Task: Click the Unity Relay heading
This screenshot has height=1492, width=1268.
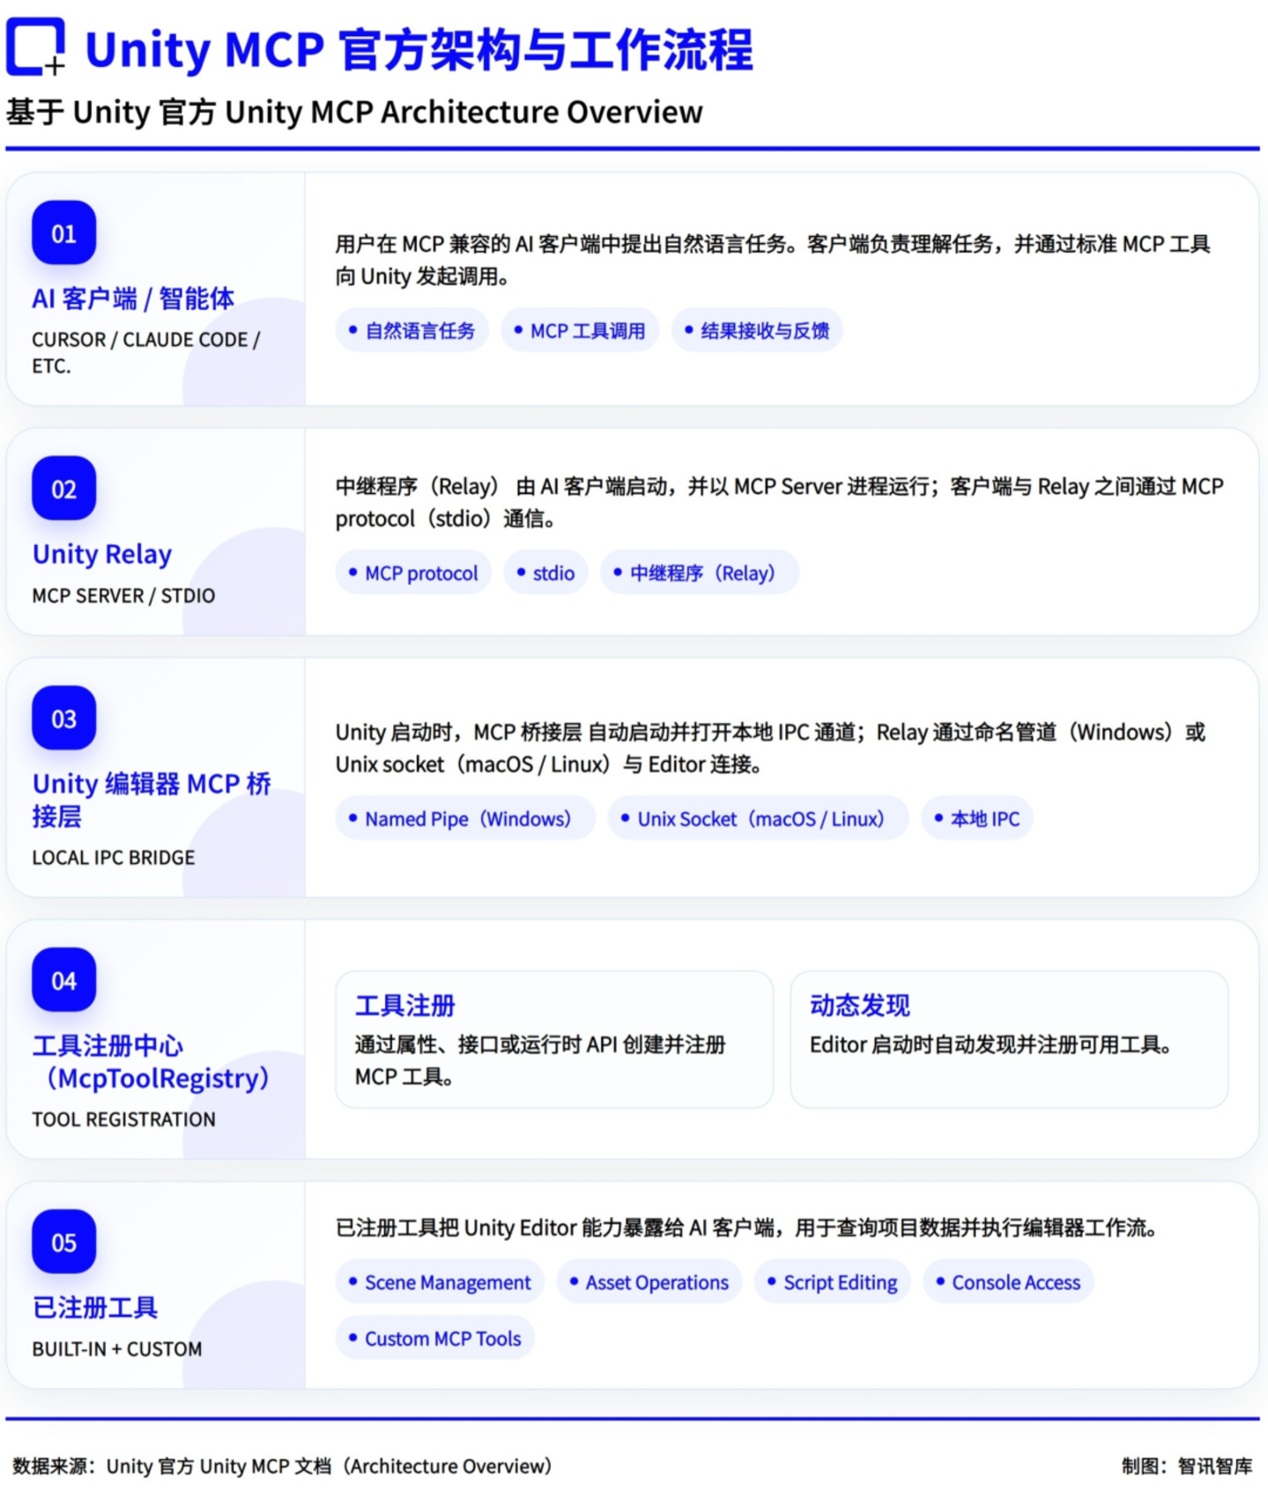Action: (102, 554)
